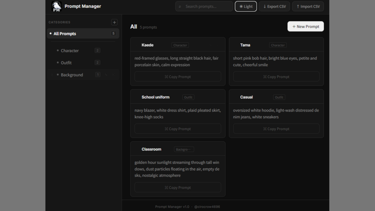This screenshot has height=211, width=375.
Task: Click the Prompt Manager crow logo
Action: (56, 6)
